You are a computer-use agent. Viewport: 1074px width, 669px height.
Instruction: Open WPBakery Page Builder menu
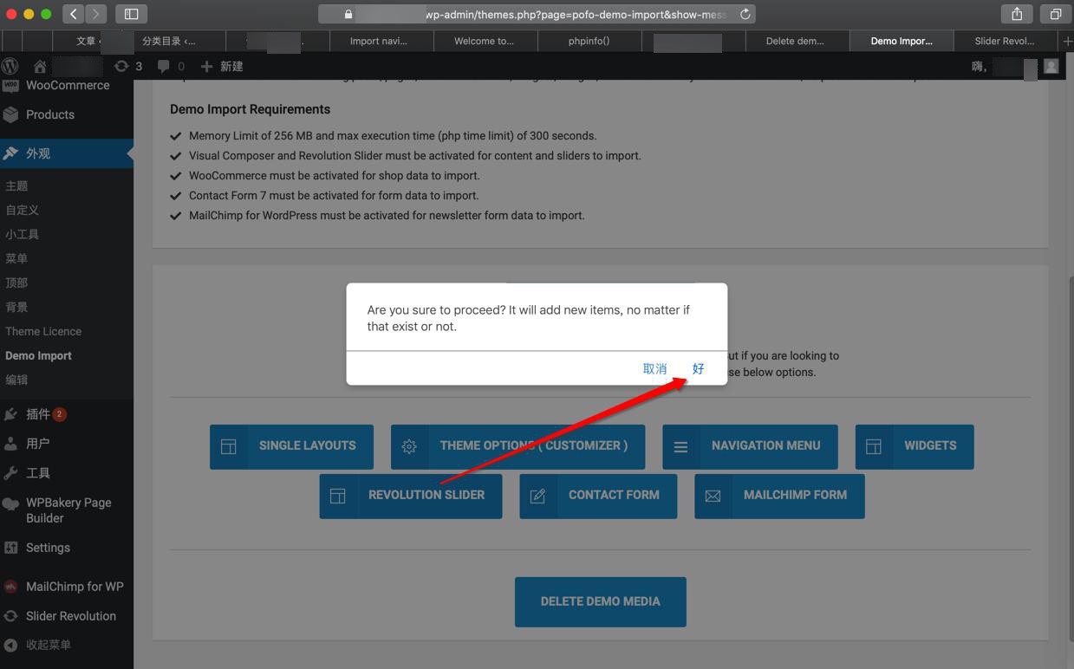click(67, 510)
